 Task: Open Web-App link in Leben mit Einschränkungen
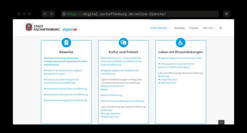(164, 76)
